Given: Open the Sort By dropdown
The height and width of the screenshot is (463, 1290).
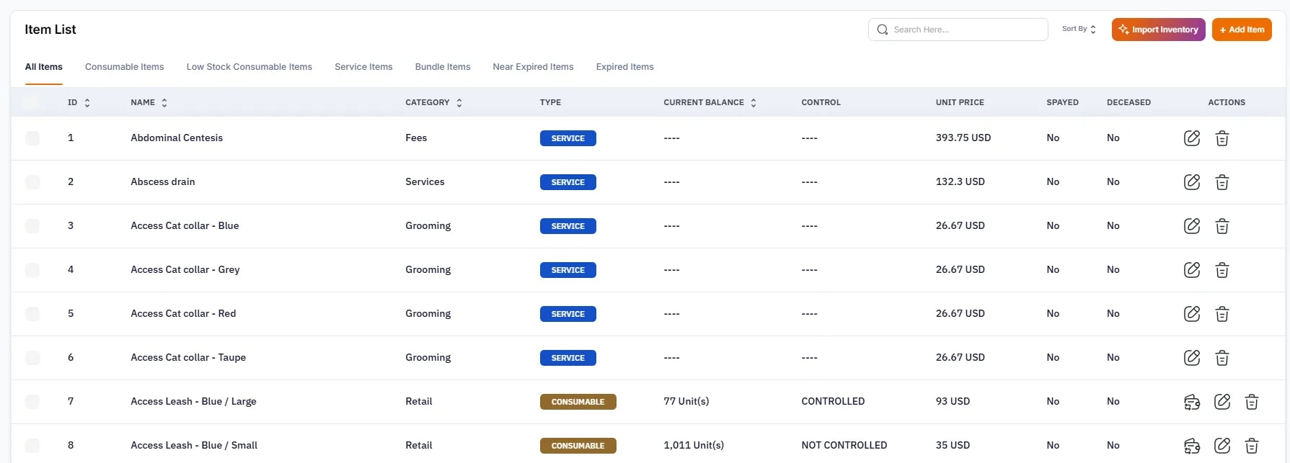Looking at the screenshot, I should coord(1079,29).
